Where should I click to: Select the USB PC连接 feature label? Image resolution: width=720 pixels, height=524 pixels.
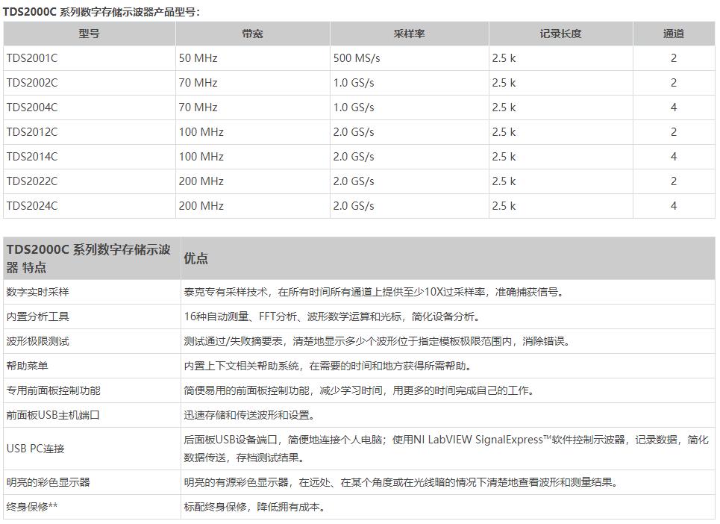[x=35, y=449]
